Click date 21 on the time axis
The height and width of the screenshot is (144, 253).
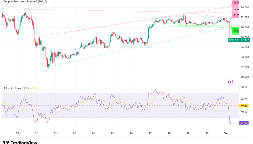pos(36,134)
